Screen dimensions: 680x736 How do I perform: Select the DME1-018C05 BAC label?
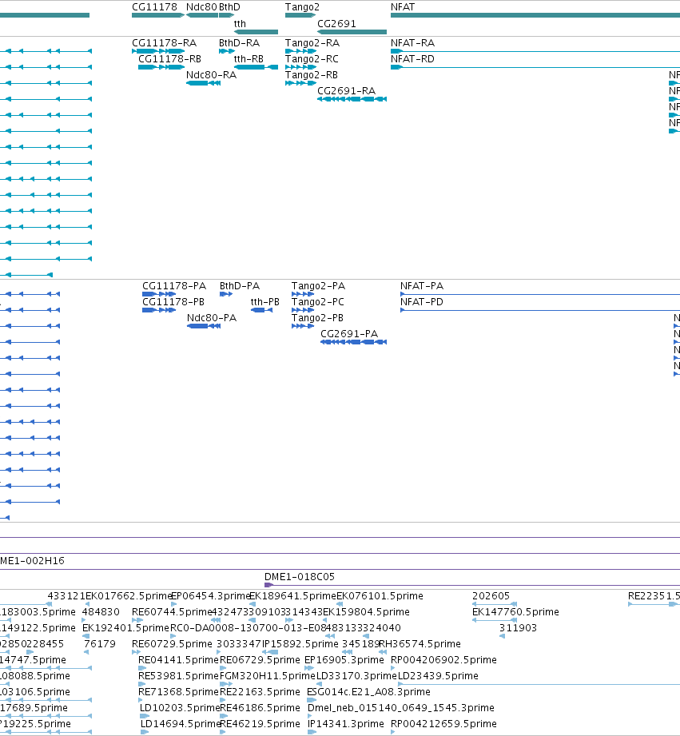pyautogui.click(x=300, y=577)
